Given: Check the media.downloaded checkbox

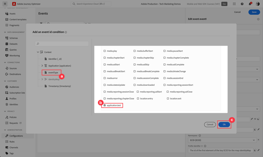Looking at the screenshot, I should pyautogui.click(x=135, y=85).
